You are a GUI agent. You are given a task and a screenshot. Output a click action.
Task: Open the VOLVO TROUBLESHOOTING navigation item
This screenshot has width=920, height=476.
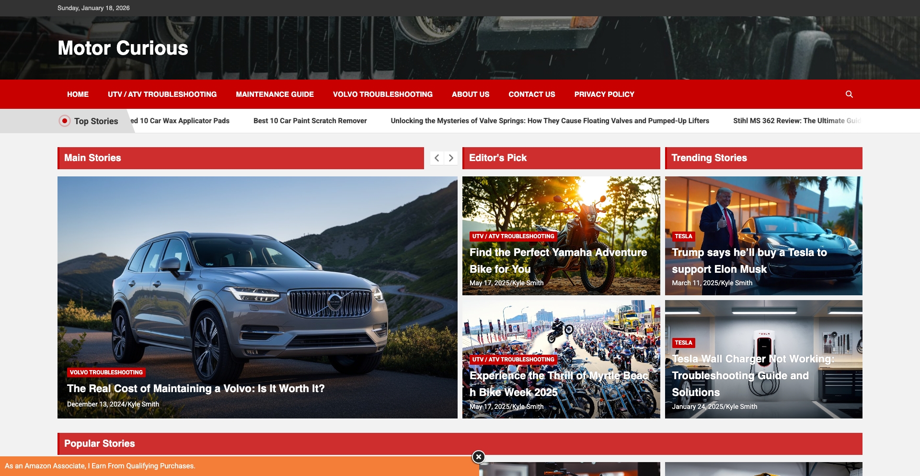pyautogui.click(x=382, y=94)
